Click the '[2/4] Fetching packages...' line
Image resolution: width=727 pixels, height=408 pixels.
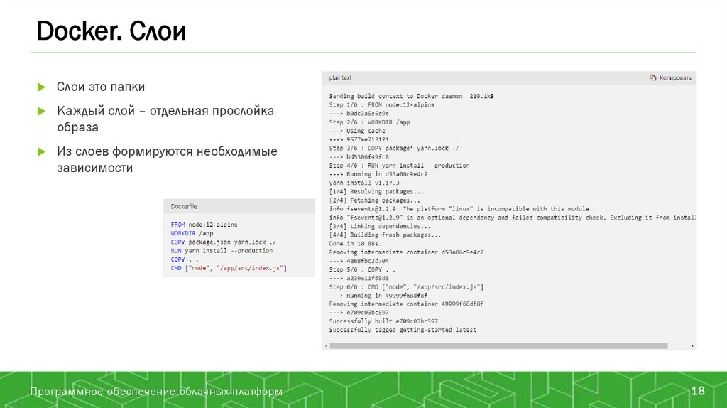[375, 200]
